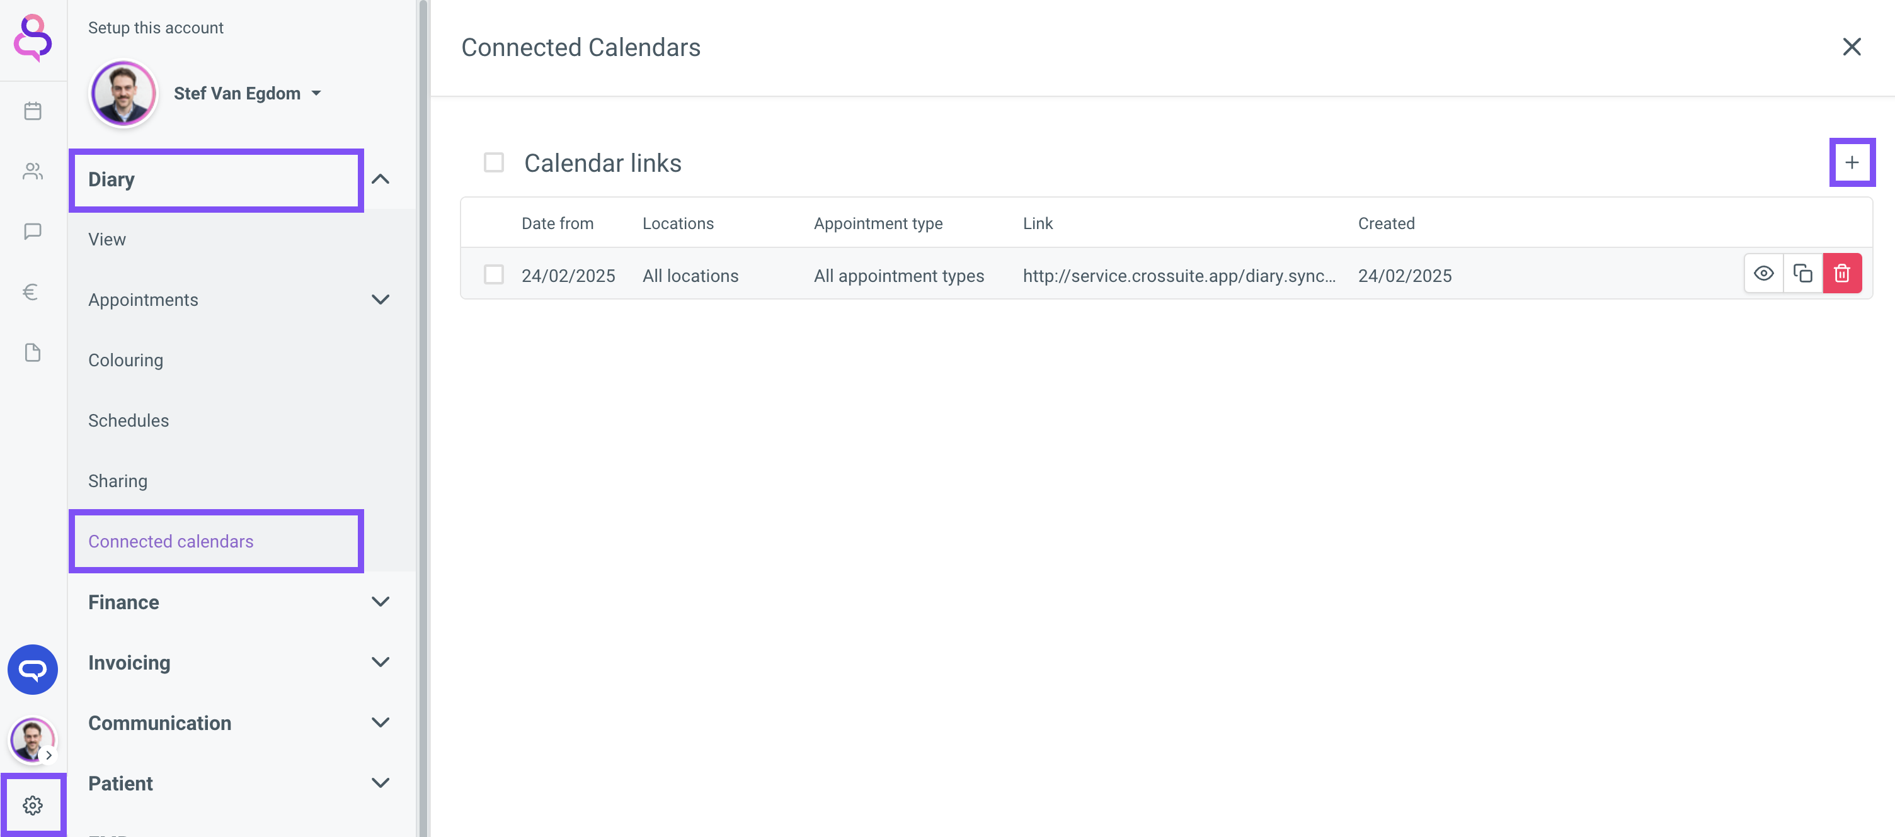1895x837 pixels.
Task: Copy the calendar link with copy icon
Action: 1802,273
